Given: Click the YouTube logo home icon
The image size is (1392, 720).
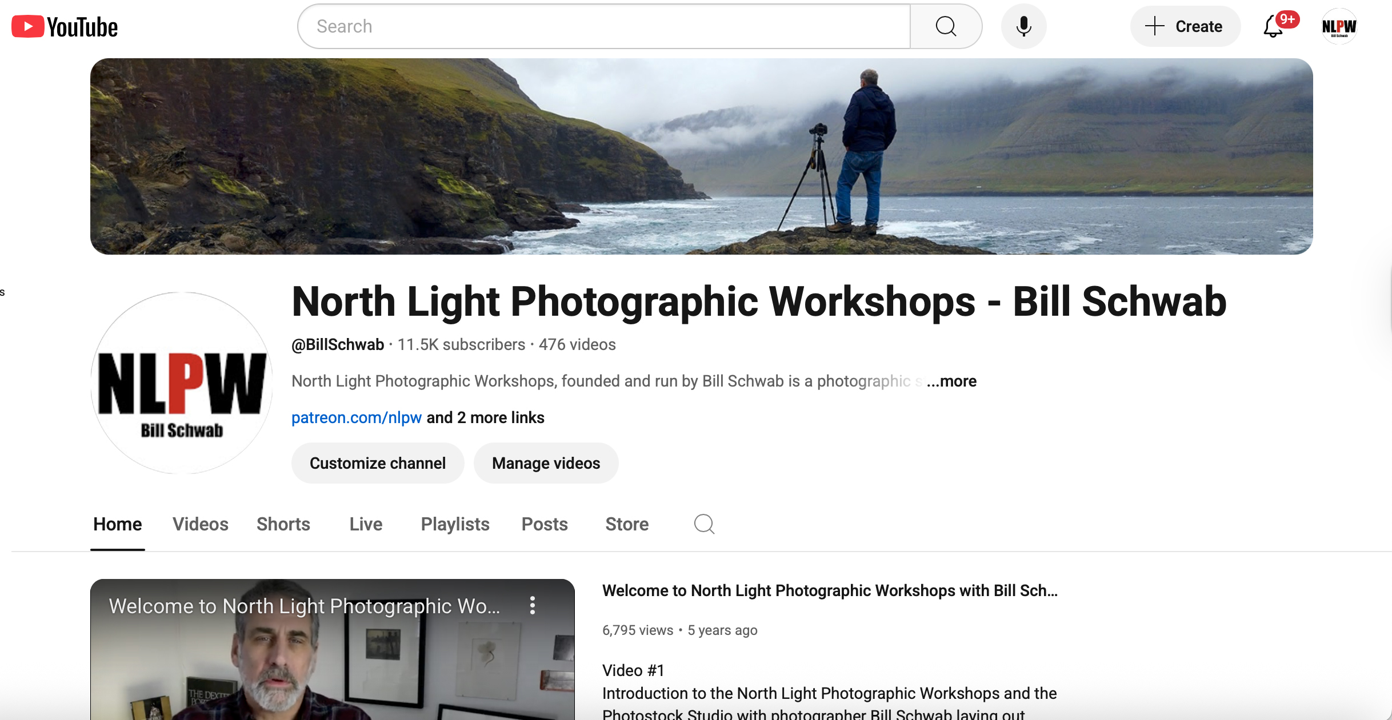Looking at the screenshot, I should pyautogui.click(x=65, y=27).
